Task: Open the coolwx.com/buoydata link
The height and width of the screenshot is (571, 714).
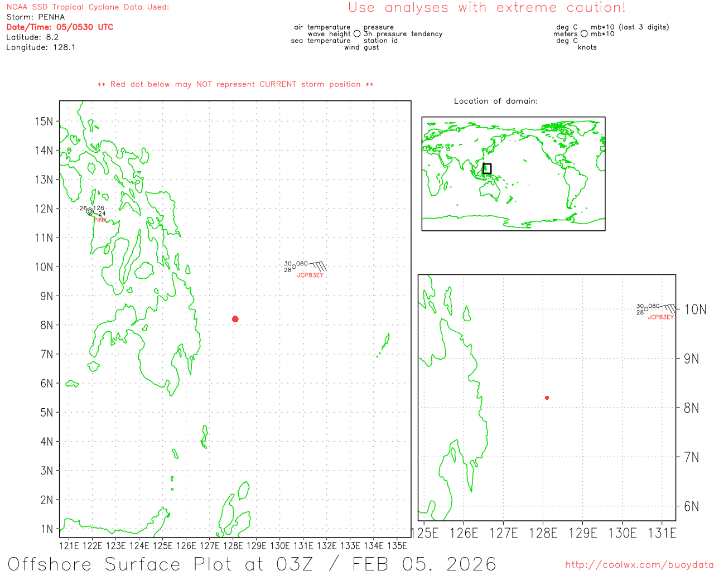Action: tap(639, 565)
